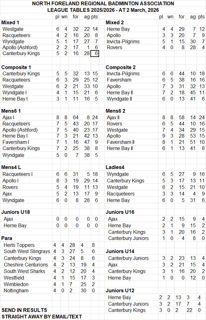
Task: Click the Herts Toppers team cell
Action: pyautogui.click(x=19, y=245)
